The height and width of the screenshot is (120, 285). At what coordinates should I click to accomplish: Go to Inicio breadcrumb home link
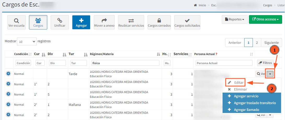pos(200,5)
